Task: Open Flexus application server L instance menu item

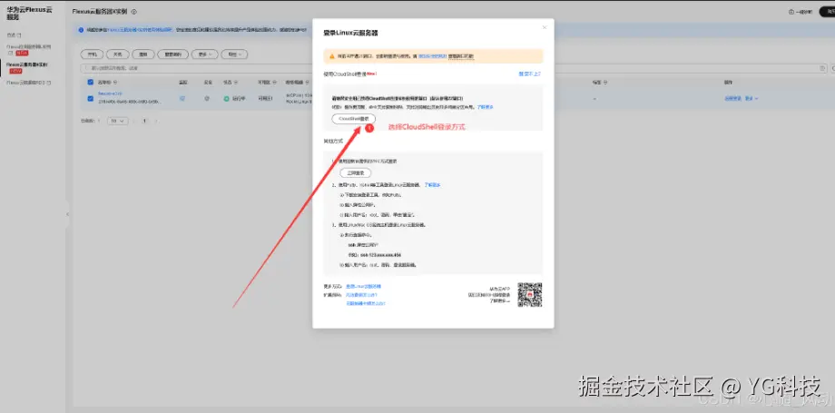Action: coord(29,49)
